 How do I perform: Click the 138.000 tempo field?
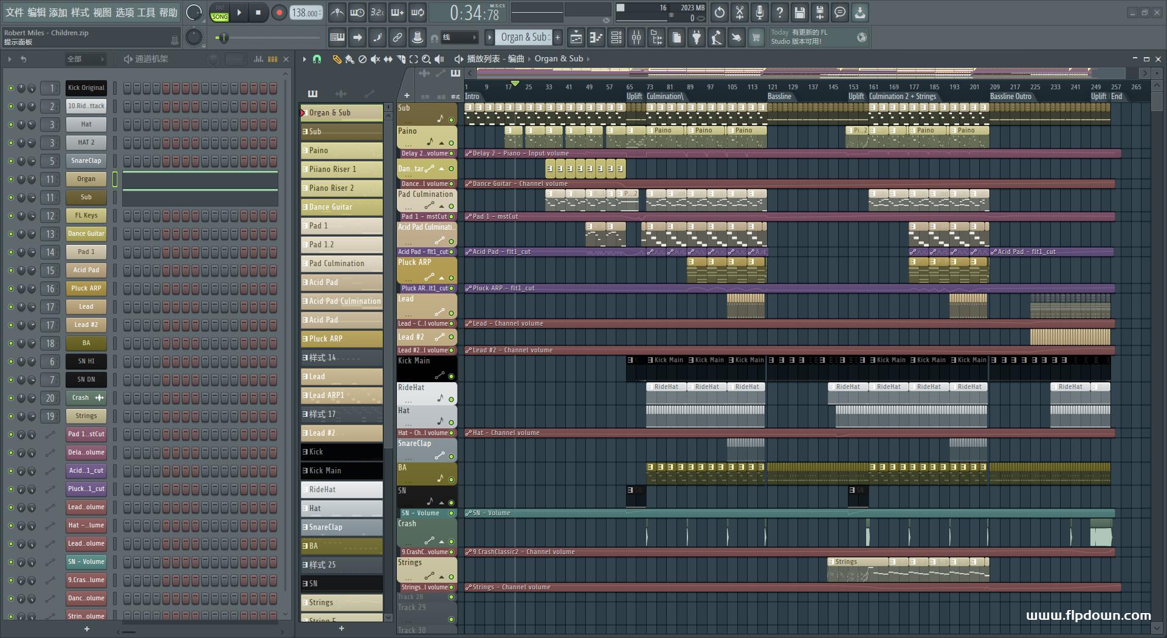306,13
